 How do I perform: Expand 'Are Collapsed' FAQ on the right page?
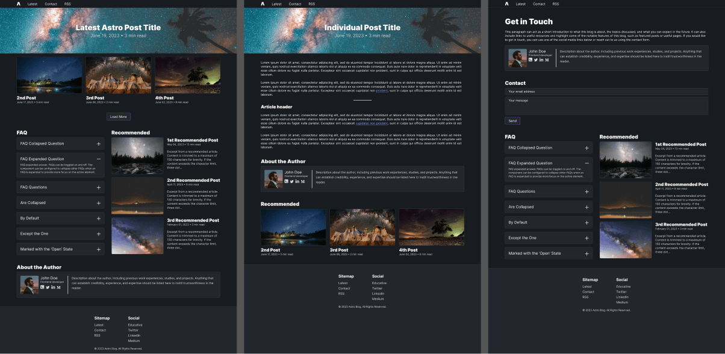pyautogui.click(x=587, y=207)
